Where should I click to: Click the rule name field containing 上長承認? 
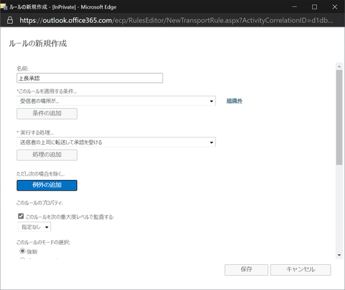pos(90,78)
